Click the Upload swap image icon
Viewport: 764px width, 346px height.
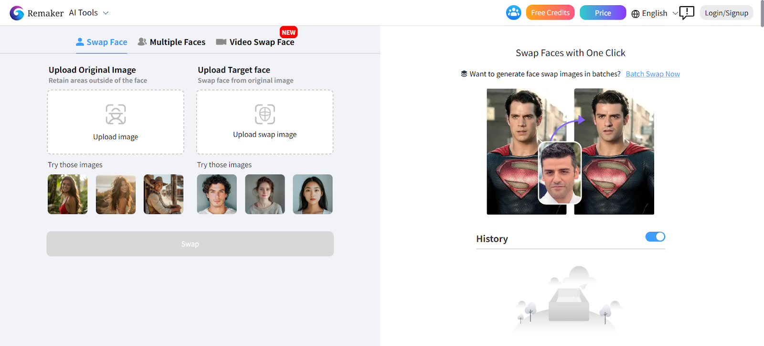(x=265, y=114)
